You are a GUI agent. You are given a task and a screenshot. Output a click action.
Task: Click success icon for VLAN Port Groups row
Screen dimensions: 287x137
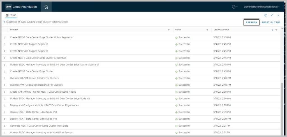click(177, 133)
